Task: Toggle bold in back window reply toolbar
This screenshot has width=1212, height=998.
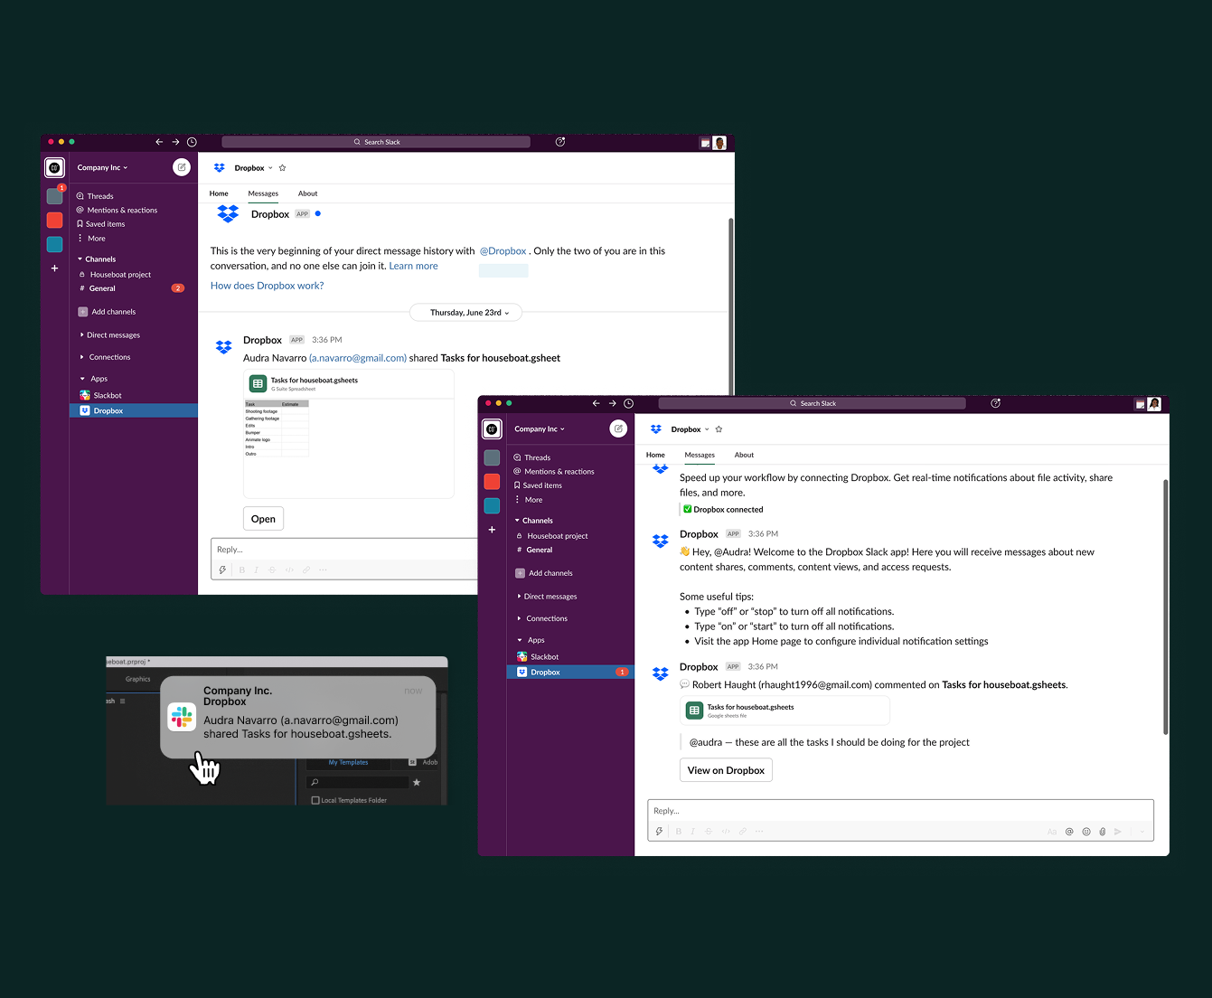Action: click(x=241, y=570)
